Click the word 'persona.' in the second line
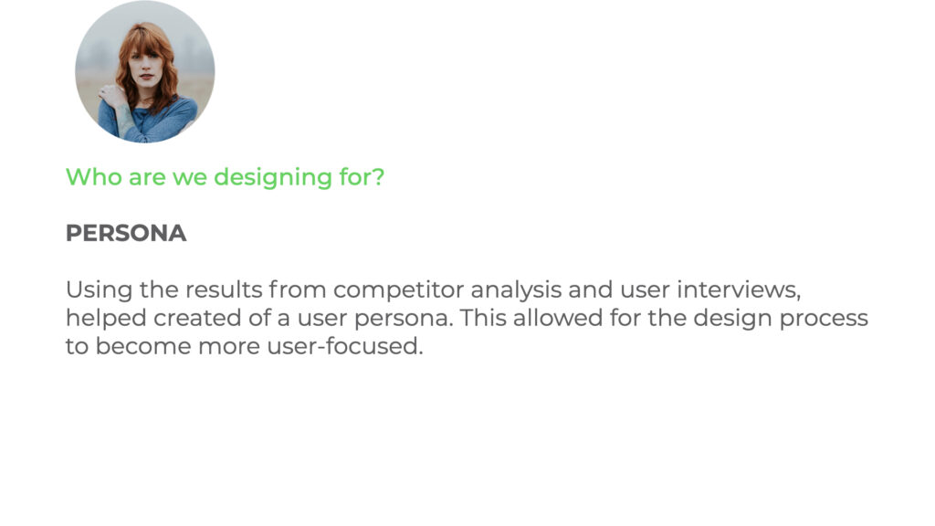Image resolution: width=935 pixels, height=526 pixels. point(404,319)
